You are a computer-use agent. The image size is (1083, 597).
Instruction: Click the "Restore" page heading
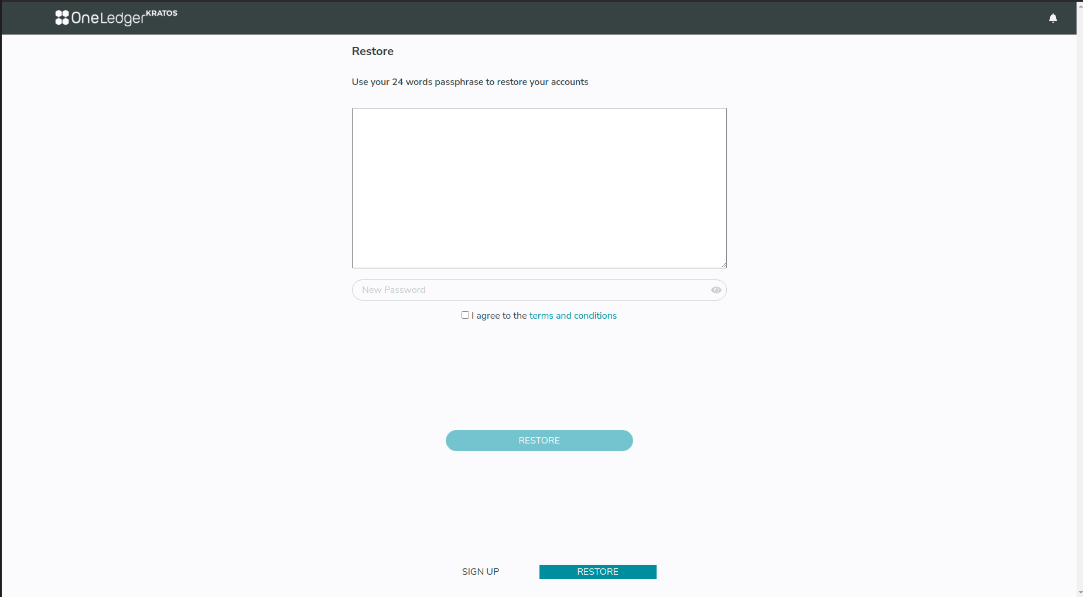coord(373,52)
